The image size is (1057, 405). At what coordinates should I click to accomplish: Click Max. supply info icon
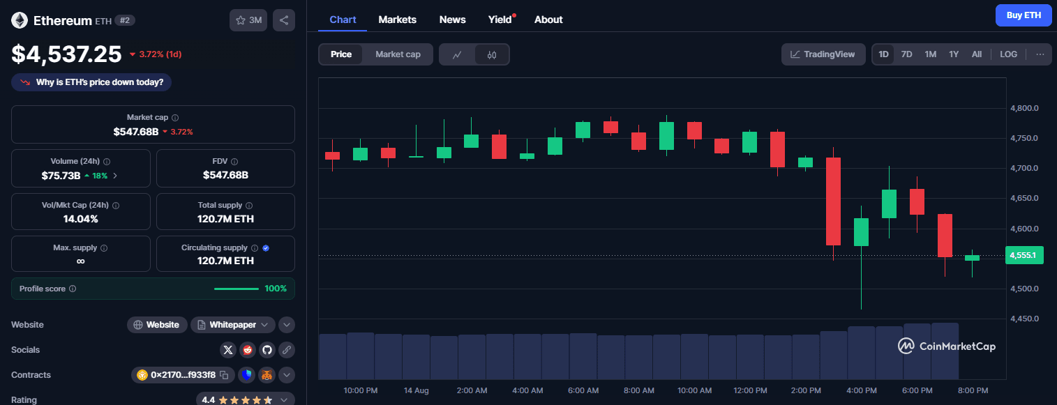pyautogui.click(x=104, y=248)
